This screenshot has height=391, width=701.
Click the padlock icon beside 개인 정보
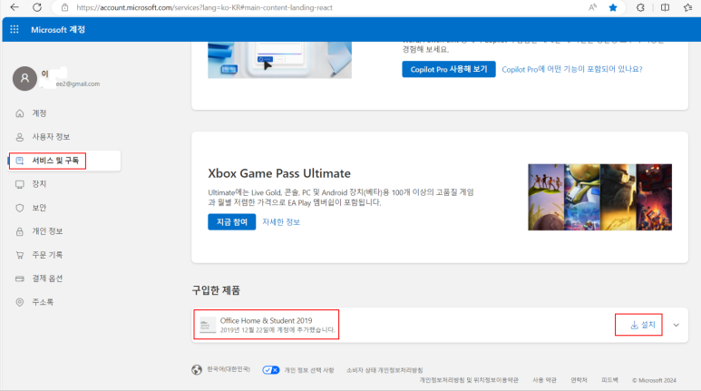(20, 231)
